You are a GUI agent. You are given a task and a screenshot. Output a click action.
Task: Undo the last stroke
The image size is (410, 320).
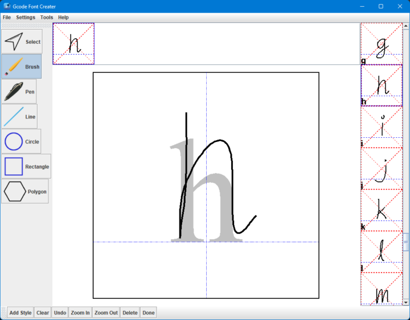click(x=60, y=313)
